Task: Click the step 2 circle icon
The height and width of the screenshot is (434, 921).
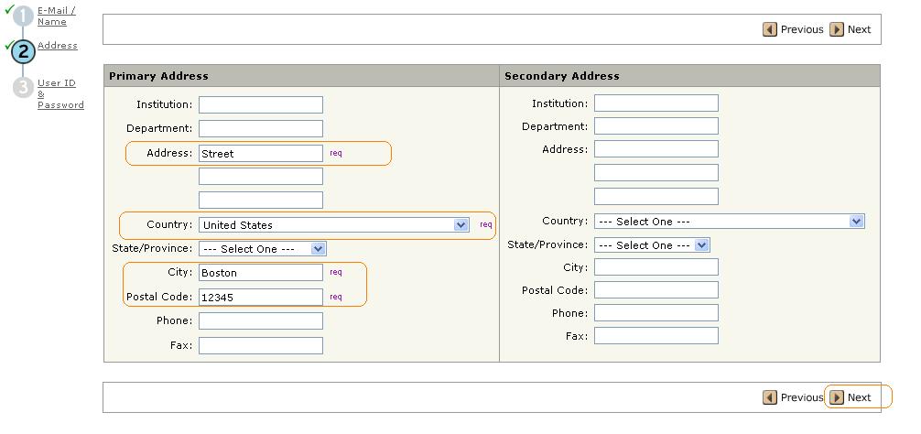Action: coord(23,51)
